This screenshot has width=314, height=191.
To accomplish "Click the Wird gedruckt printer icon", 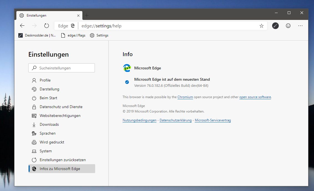I will click(x=34, y=142).
